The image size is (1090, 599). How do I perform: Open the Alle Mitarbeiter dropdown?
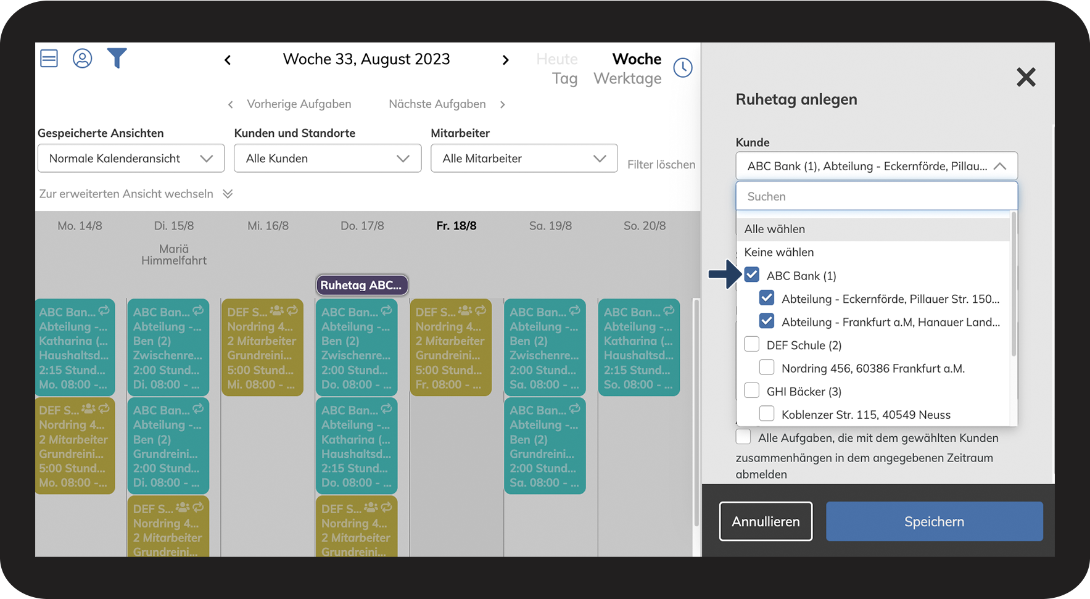pos(524,159)
